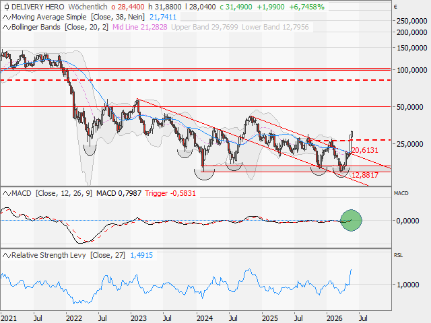Click the 250,0000 price axis label
Viewport: 431px width, 323px height.
411,21
